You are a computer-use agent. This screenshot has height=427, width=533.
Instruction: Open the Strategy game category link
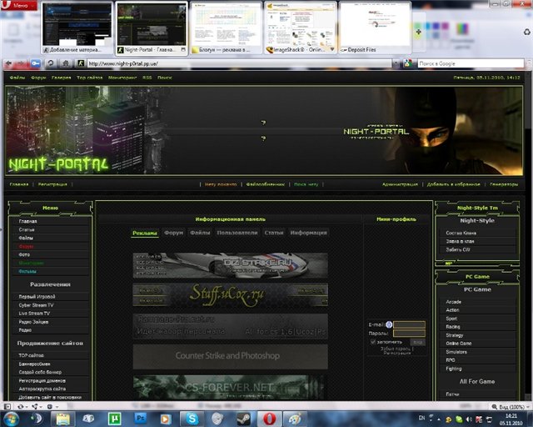pyautogui.click(x=455, y=335)
